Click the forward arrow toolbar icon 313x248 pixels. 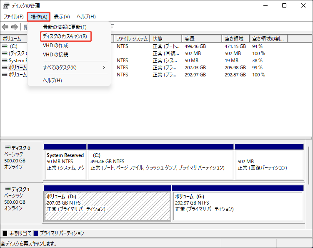tap(14, 27)
